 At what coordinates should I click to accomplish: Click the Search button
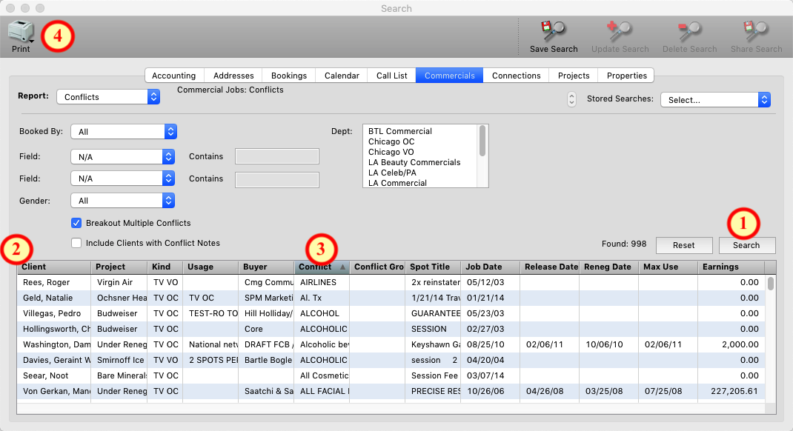click(x=747, y=245)
